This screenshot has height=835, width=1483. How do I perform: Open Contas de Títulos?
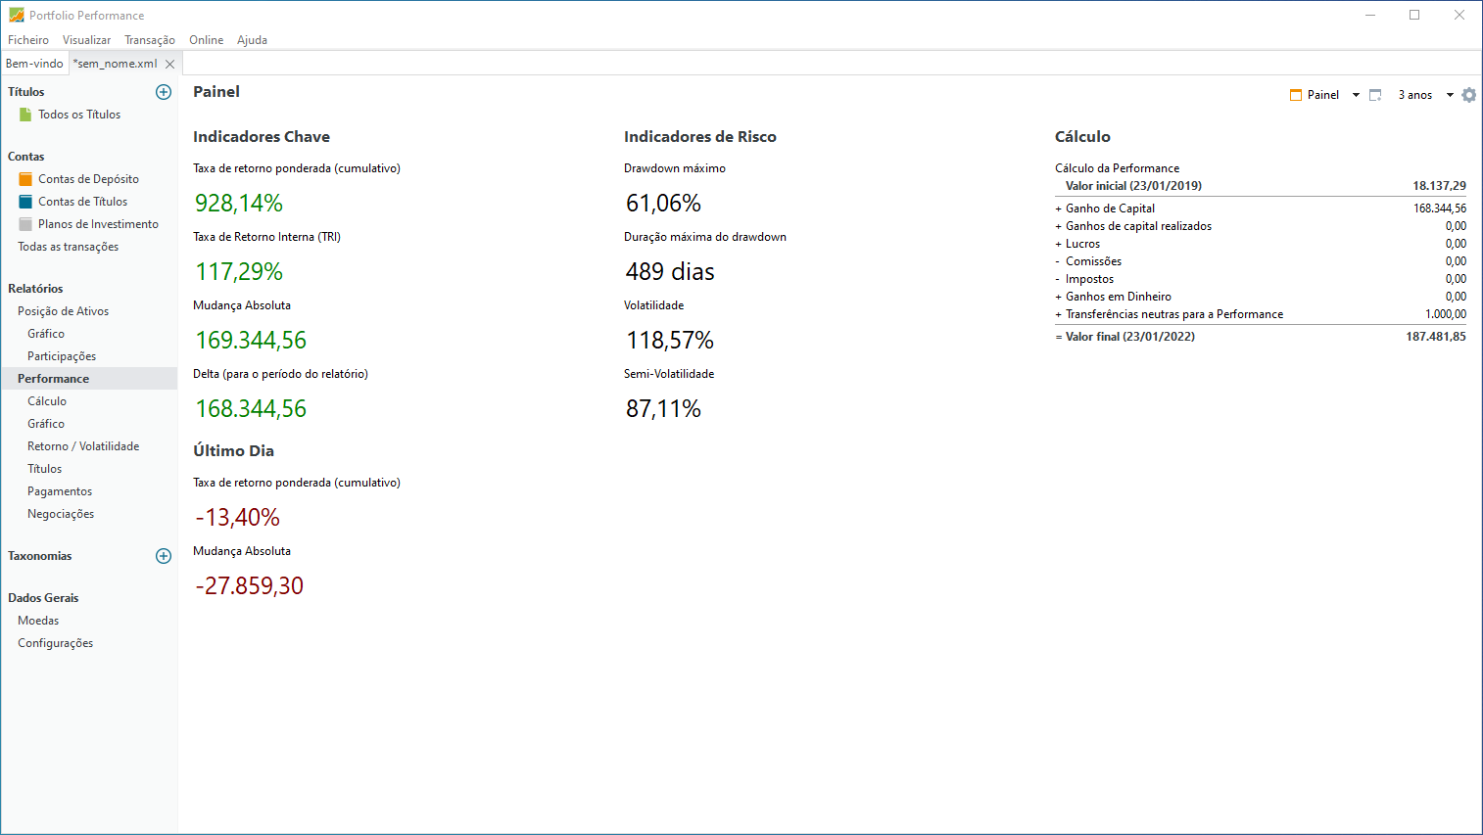pyautogui.click(x=82, y=202)
